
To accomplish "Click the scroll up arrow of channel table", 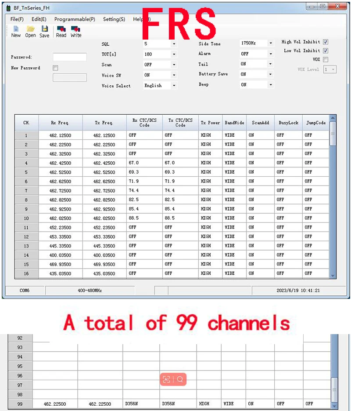I will click(333, 118).
